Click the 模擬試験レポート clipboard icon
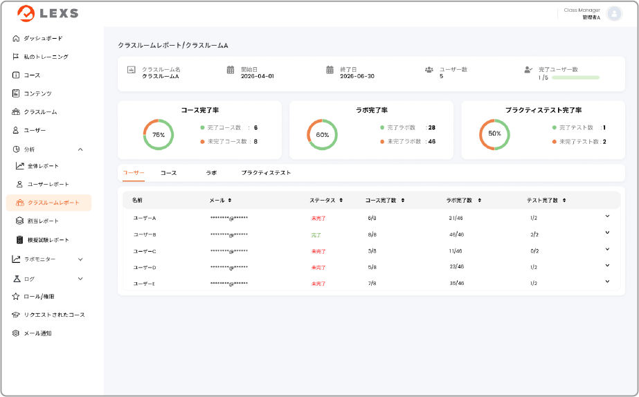The image size is (639, 397). coord(19,239)
